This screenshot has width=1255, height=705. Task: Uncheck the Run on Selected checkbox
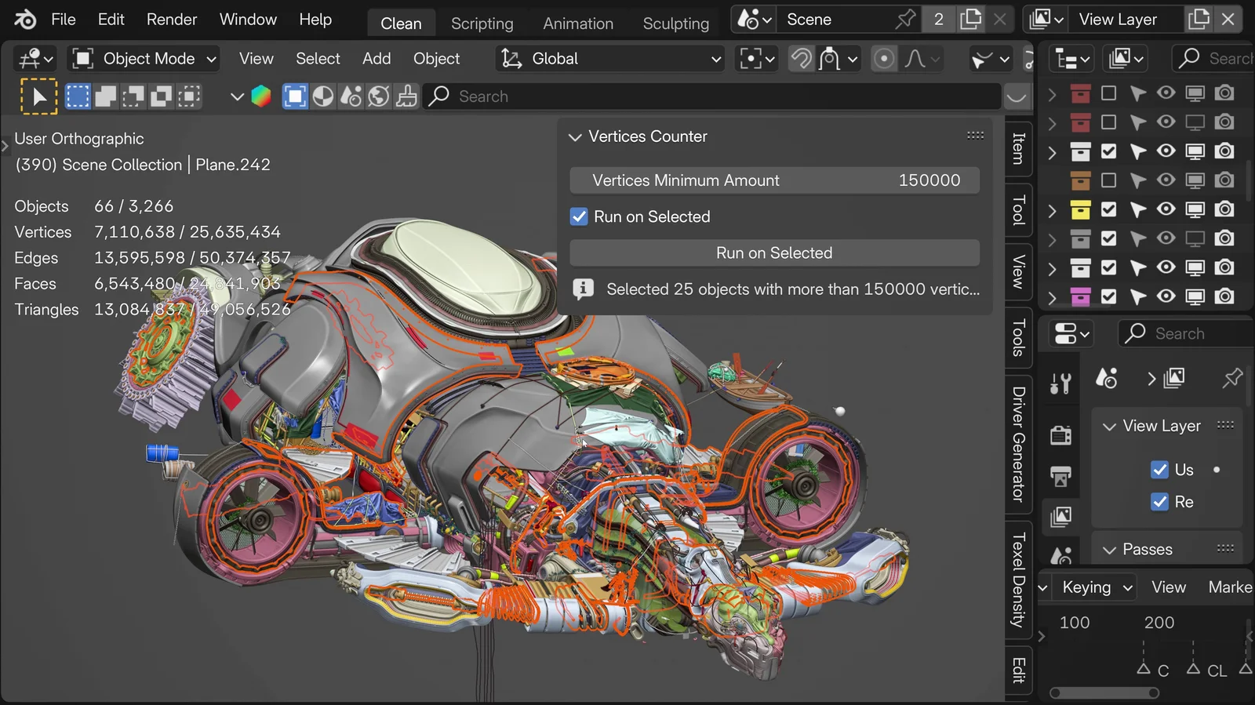[x=579, y=216]
